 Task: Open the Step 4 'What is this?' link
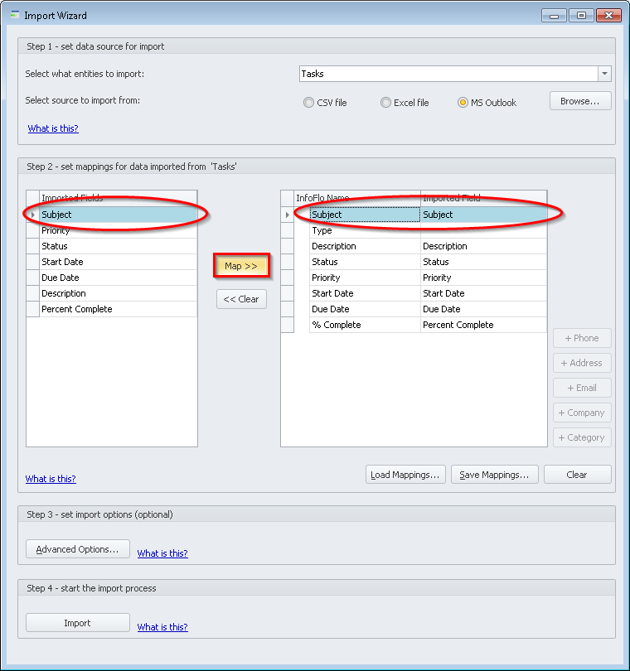pos(162,627)
